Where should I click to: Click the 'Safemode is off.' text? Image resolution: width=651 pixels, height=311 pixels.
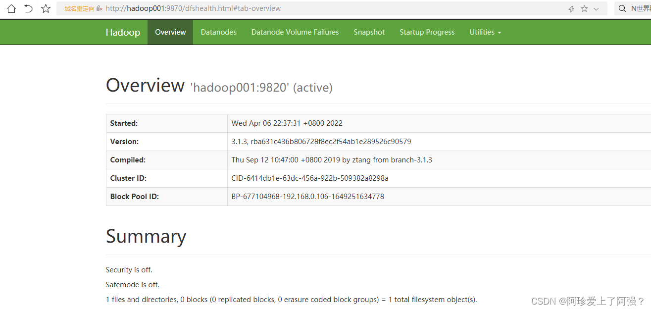[x=133, y=285]
